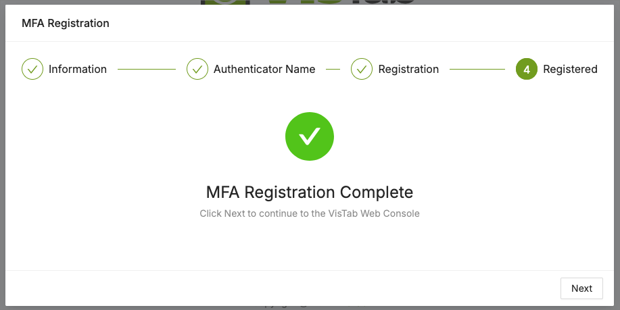
Task: Click the partially hidden text below the dialog
Action: tap(284, 305)
